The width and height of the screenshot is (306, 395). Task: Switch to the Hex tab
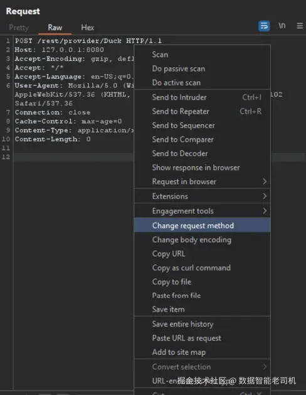click(x=87, y=28)
